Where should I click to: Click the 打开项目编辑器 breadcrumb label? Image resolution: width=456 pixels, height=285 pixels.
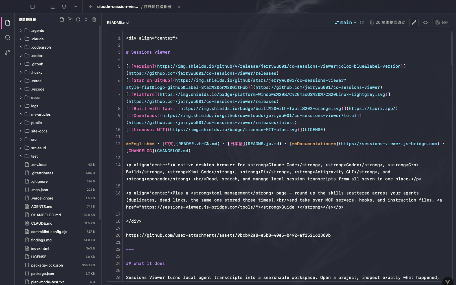coord(158,7)
